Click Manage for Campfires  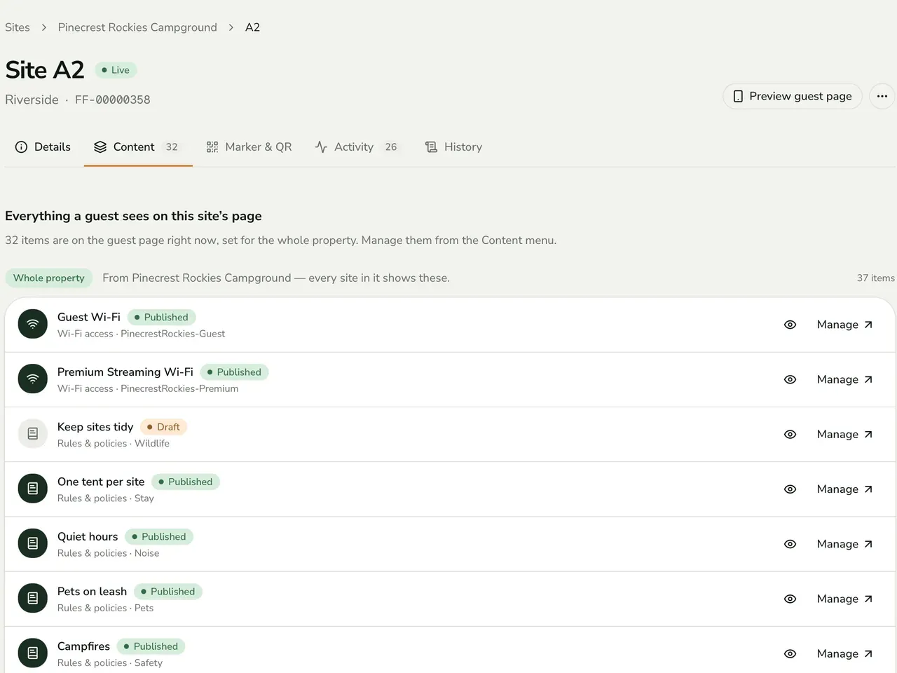(x=844, y=653)
